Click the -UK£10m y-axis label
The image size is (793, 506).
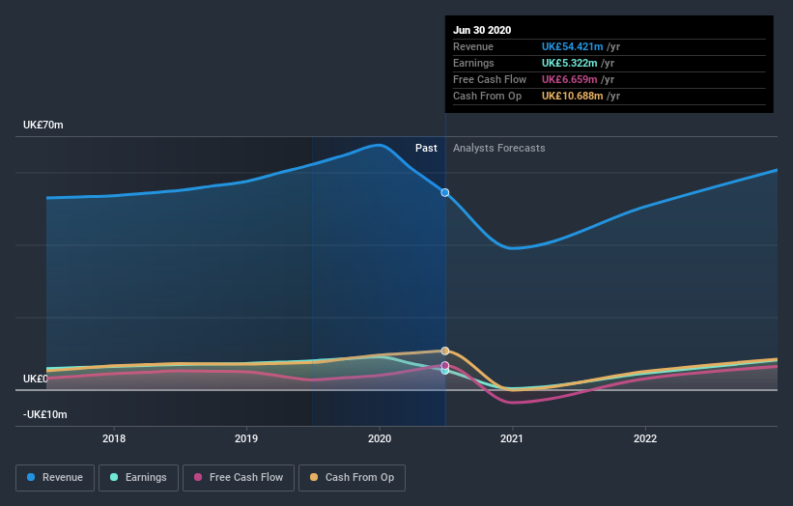pos(45,414)
